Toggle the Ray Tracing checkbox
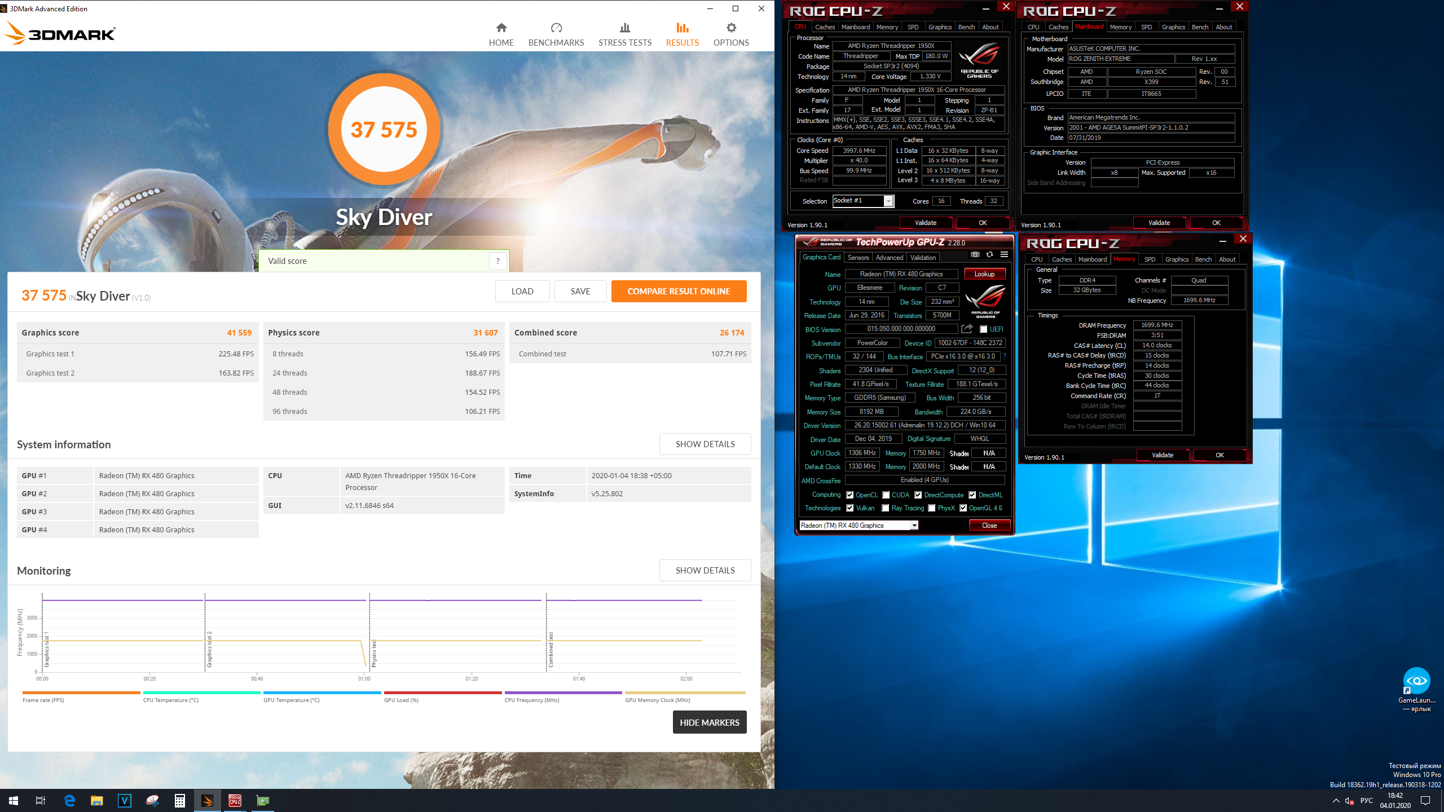1444x812 pixels. click(x=886, y=508)
